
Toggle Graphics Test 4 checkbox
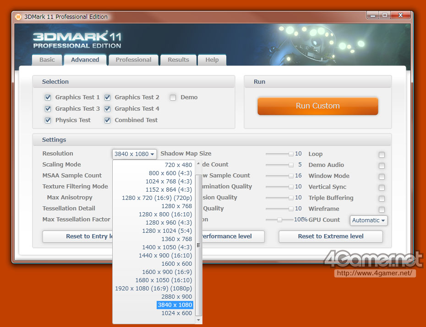pyautogui.click(x=107, y=109)
